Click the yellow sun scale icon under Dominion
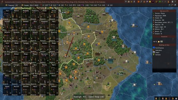The image size is (178, 100). coord(159,42)
